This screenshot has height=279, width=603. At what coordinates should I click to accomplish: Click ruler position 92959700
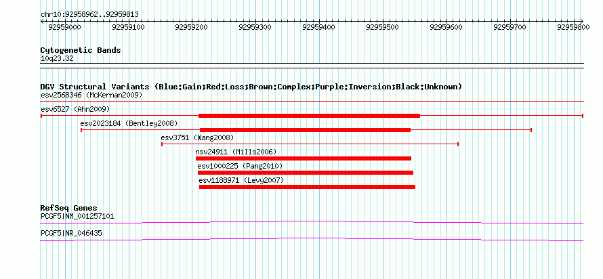tap(510, 27)
